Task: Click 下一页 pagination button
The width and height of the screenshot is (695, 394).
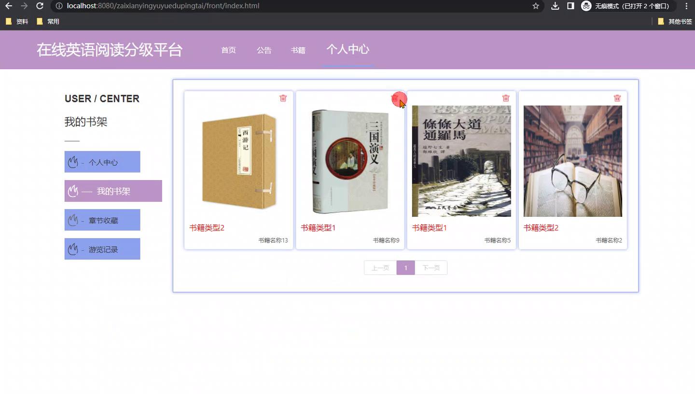Action: click(431, 267)
